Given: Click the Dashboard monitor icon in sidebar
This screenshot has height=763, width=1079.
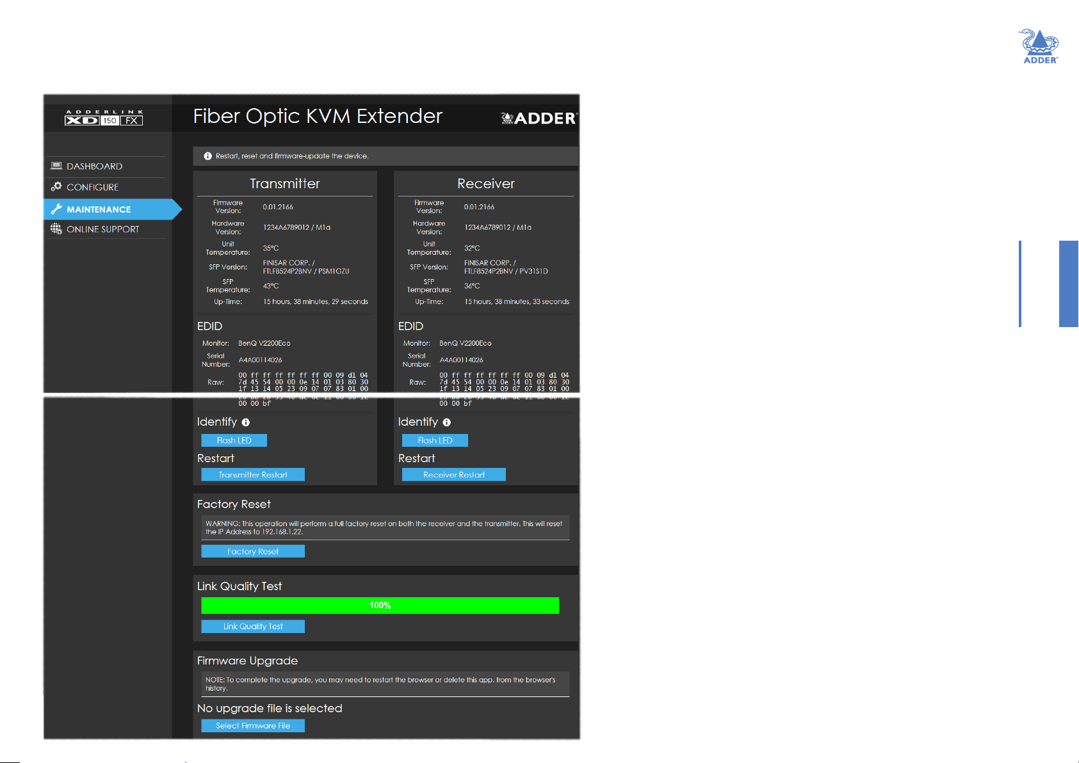Looking at the screenshot, I should pyautogui.click(x=56, y=166).
